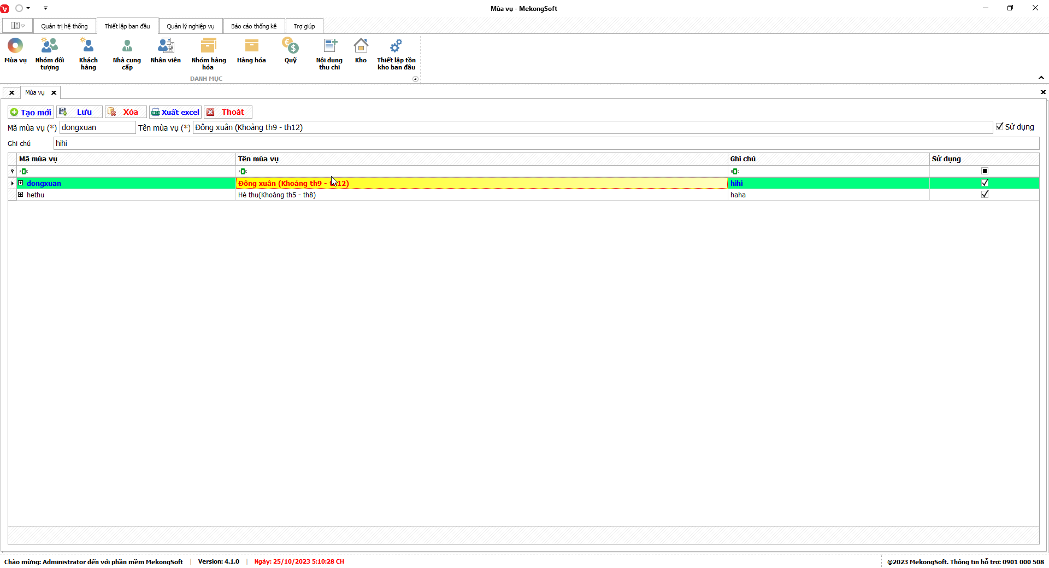Open Nội dung thu chi
The height and width of the screenshot is (568, 1049).
click(329, 54)
